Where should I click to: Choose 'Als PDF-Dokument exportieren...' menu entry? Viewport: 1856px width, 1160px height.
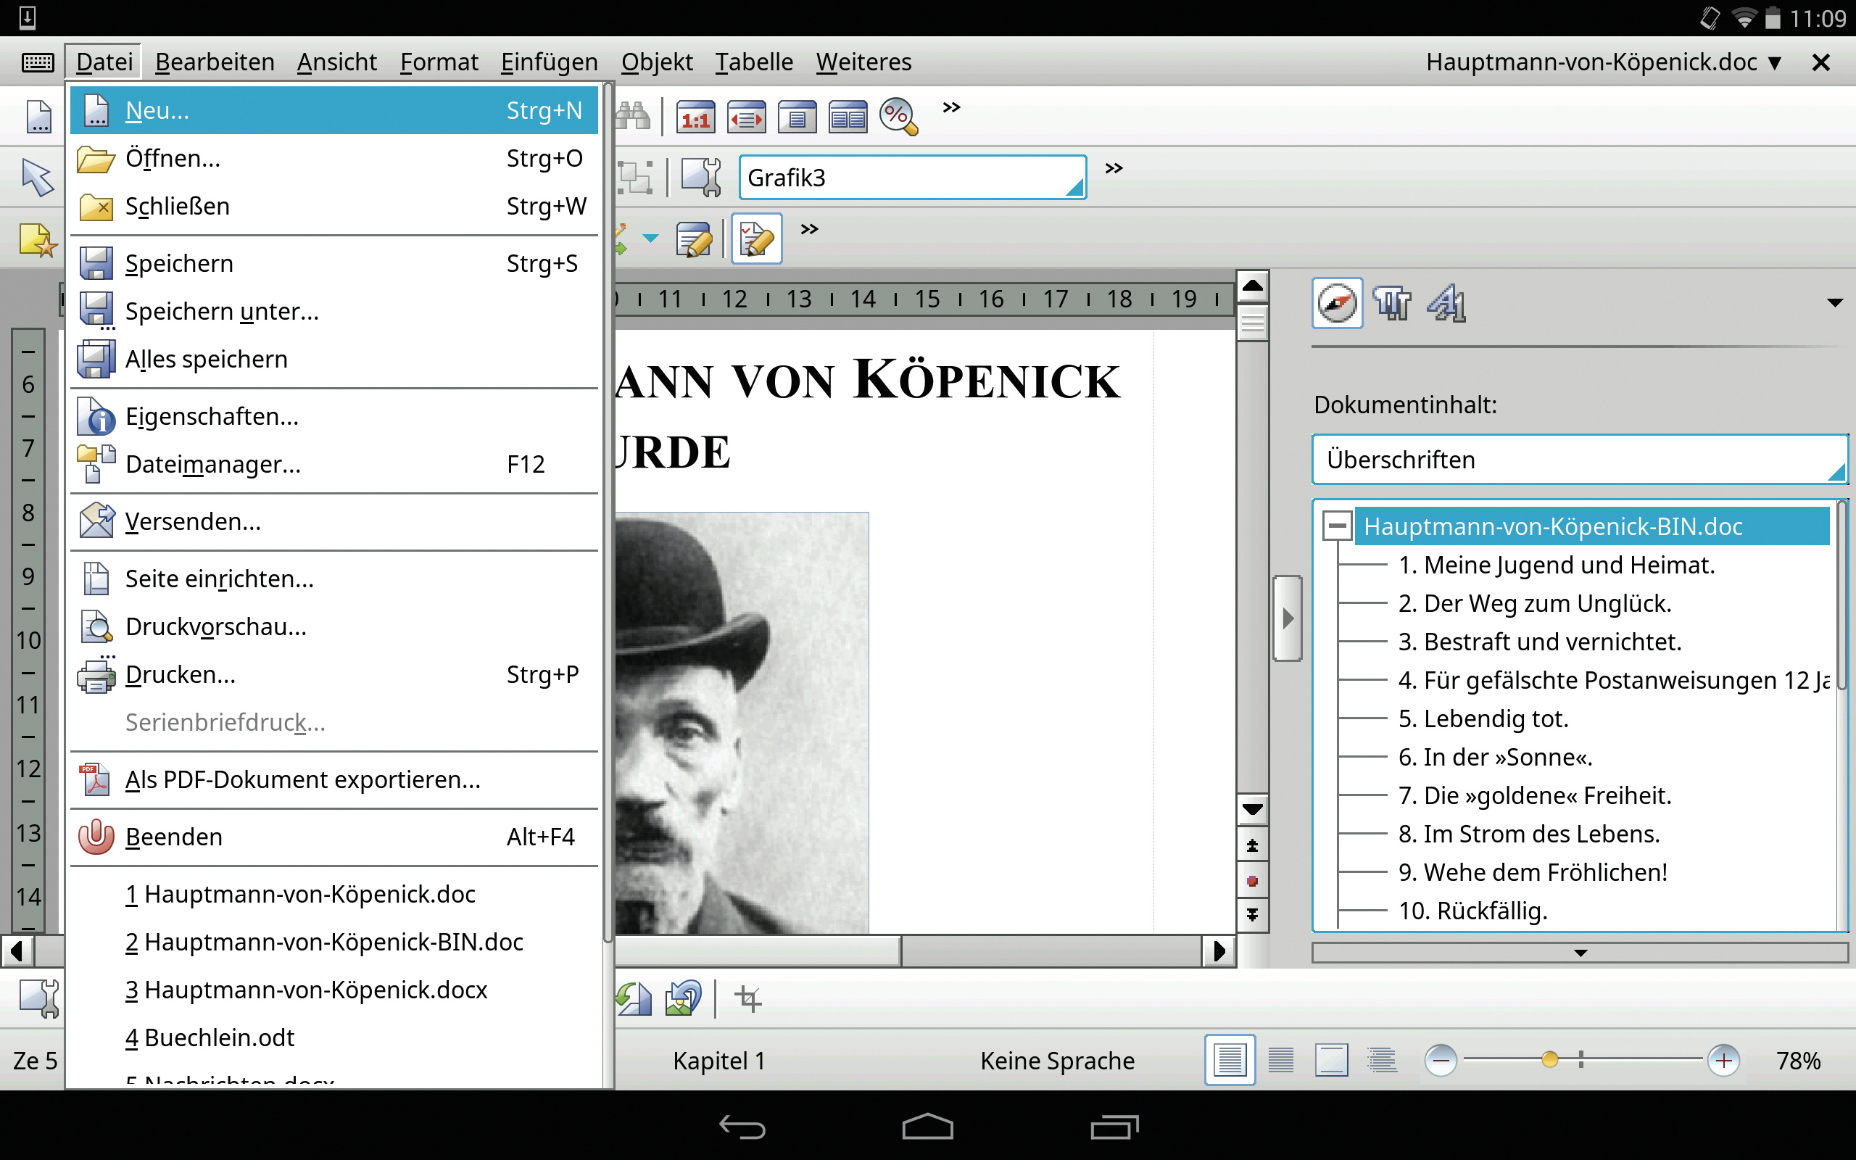coord(303,779)
